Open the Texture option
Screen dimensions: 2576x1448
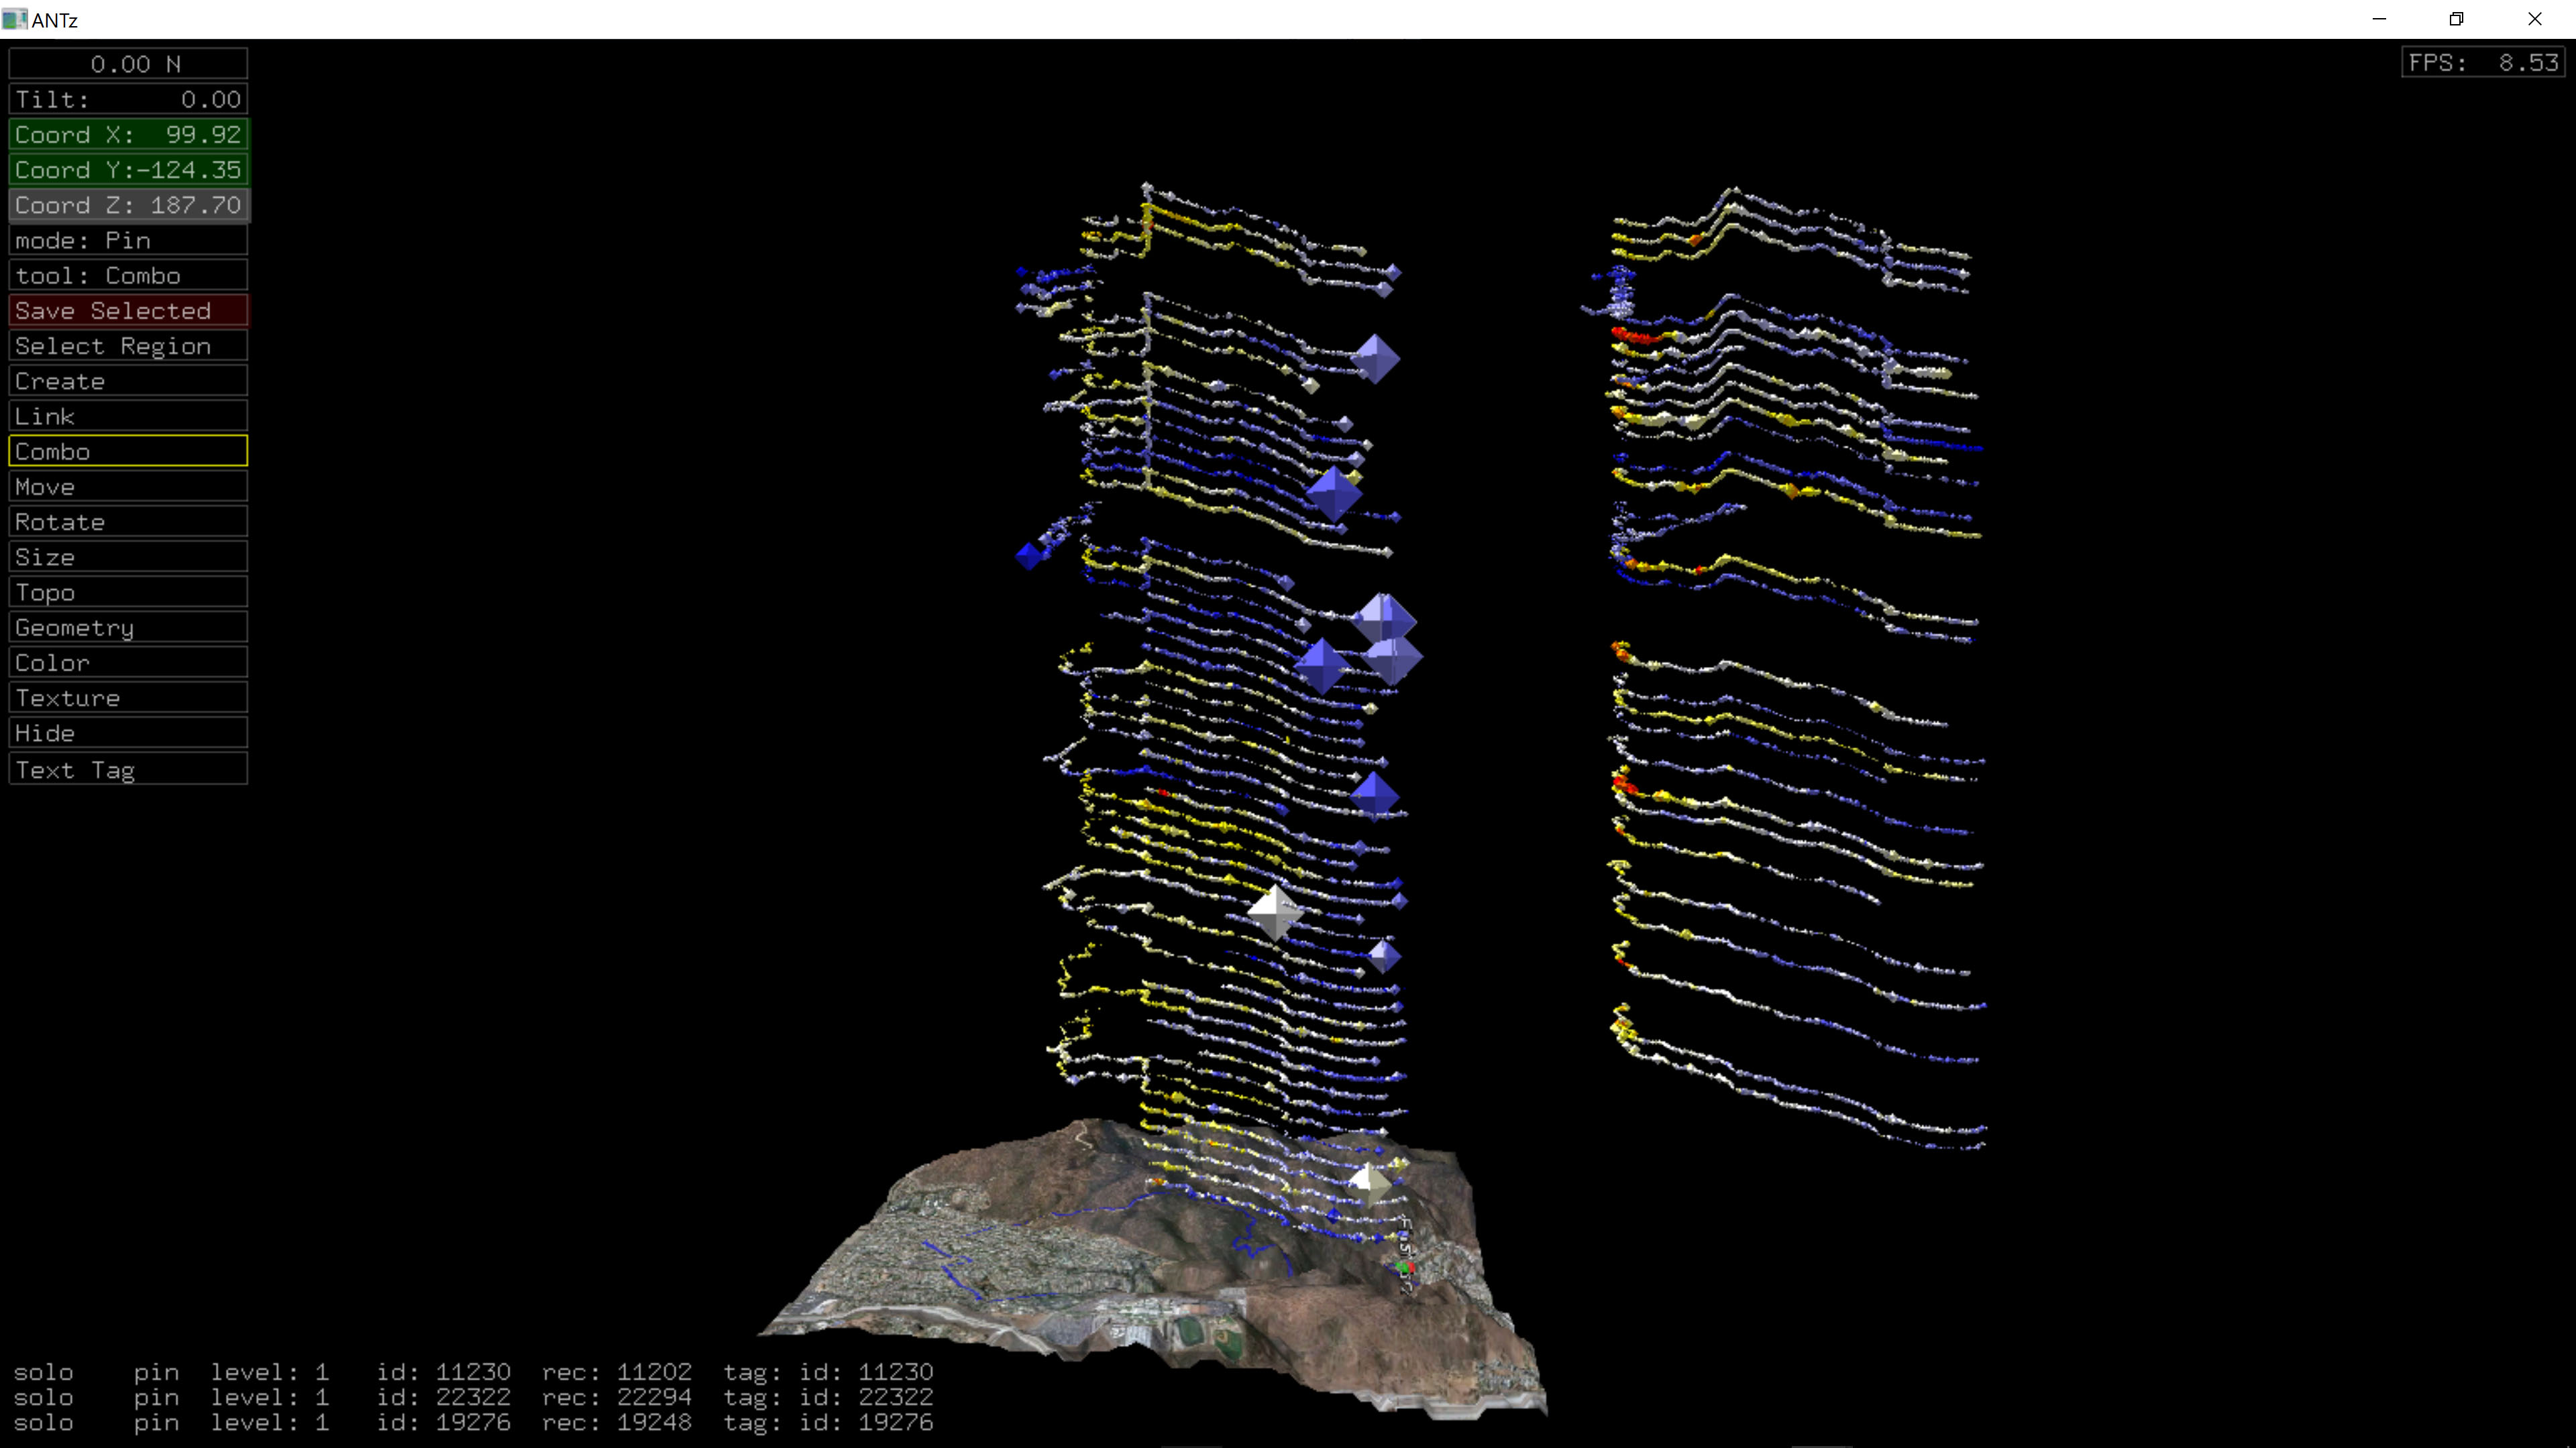pos(128,697)
